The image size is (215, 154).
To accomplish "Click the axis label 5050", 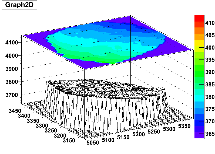I will [x=93, y=143].
